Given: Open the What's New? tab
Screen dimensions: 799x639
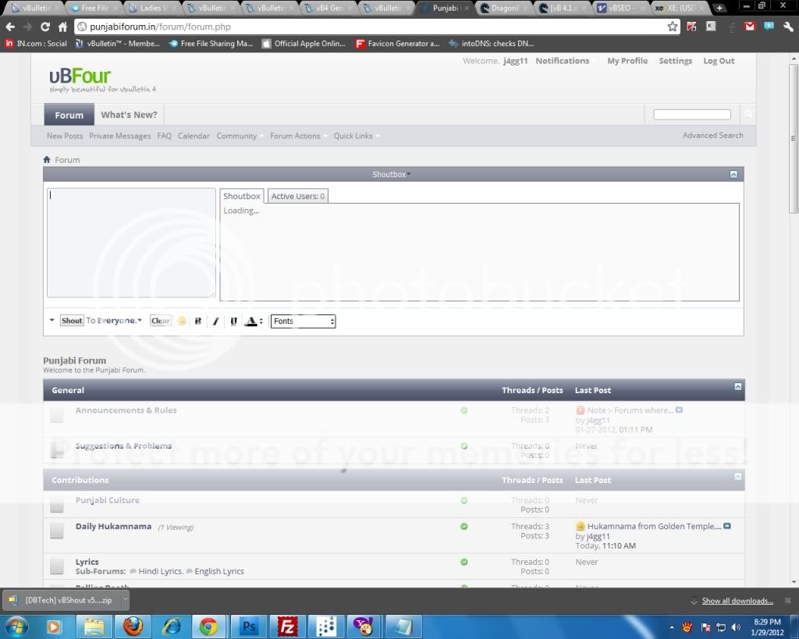Looking at the screenshot, I should click(129, 115).
